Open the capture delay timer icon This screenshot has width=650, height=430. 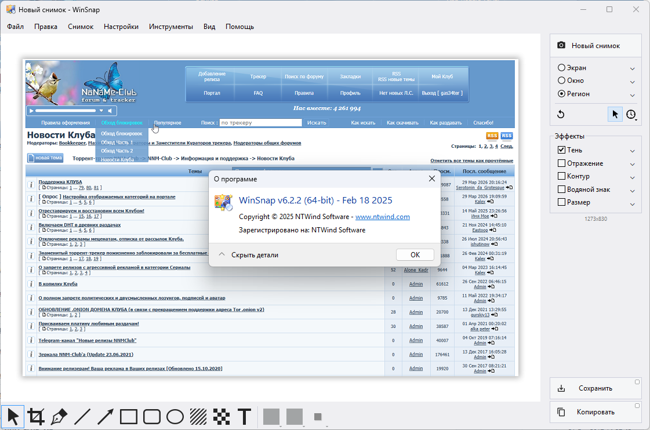[x=631, y=114]
